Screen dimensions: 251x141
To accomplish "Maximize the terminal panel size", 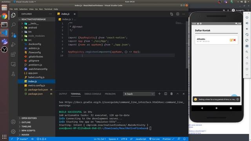I will [x=178, y=94].
